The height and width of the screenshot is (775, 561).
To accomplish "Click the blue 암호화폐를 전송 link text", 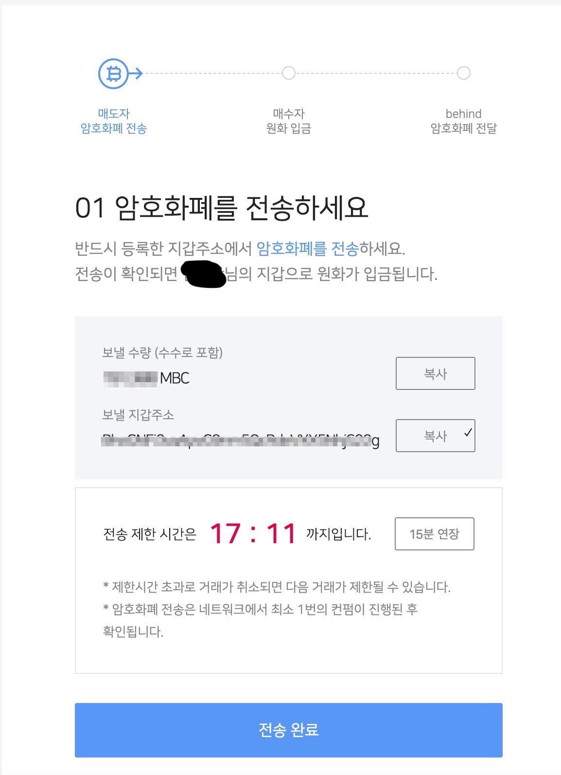I will tap(307, 248).
